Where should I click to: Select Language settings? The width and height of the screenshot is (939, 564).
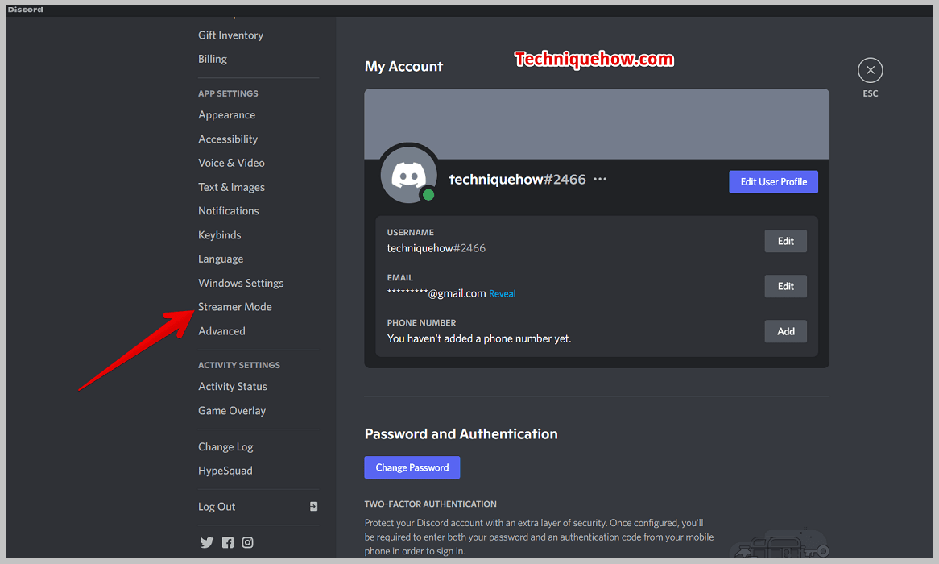221,259
